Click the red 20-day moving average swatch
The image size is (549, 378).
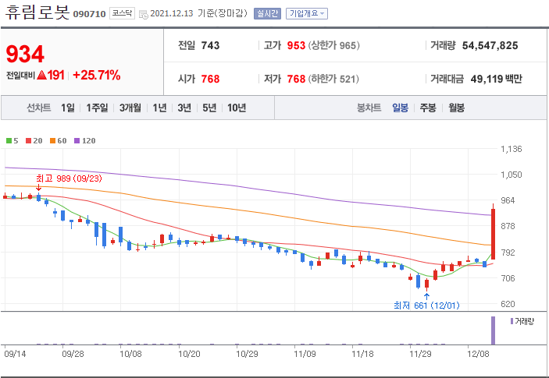(x=29, y=141)
